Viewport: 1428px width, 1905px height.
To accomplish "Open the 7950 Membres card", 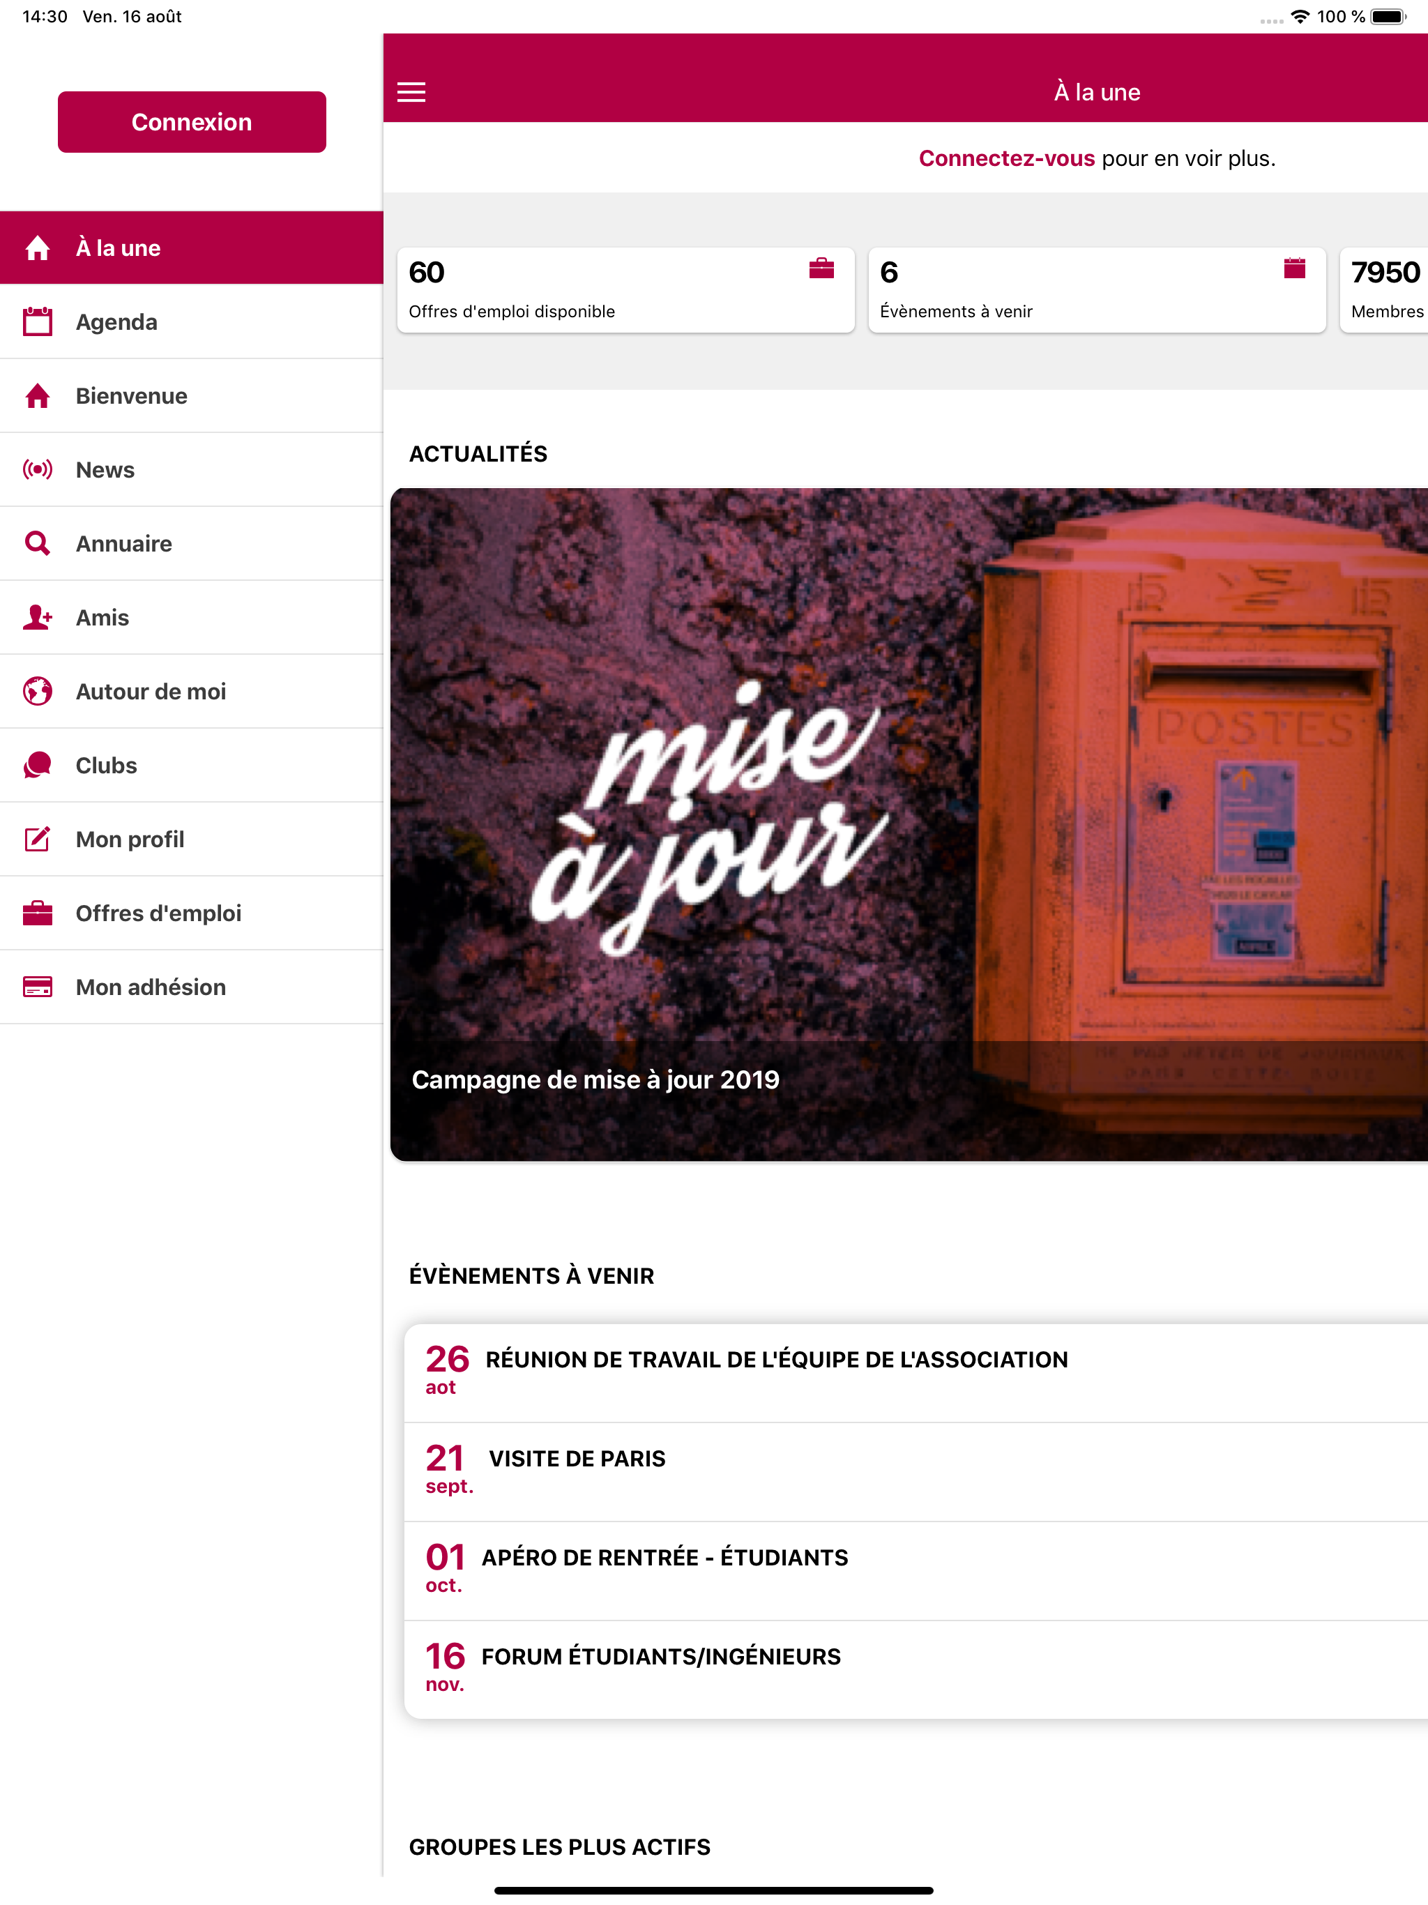I will (x=1384, y=290).
